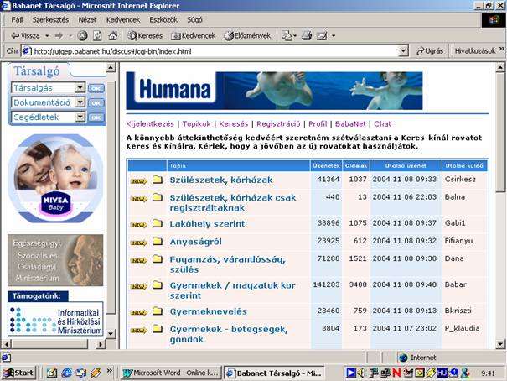
Task: Expand the Segédletek dropdown
Action: coord(80,117)
